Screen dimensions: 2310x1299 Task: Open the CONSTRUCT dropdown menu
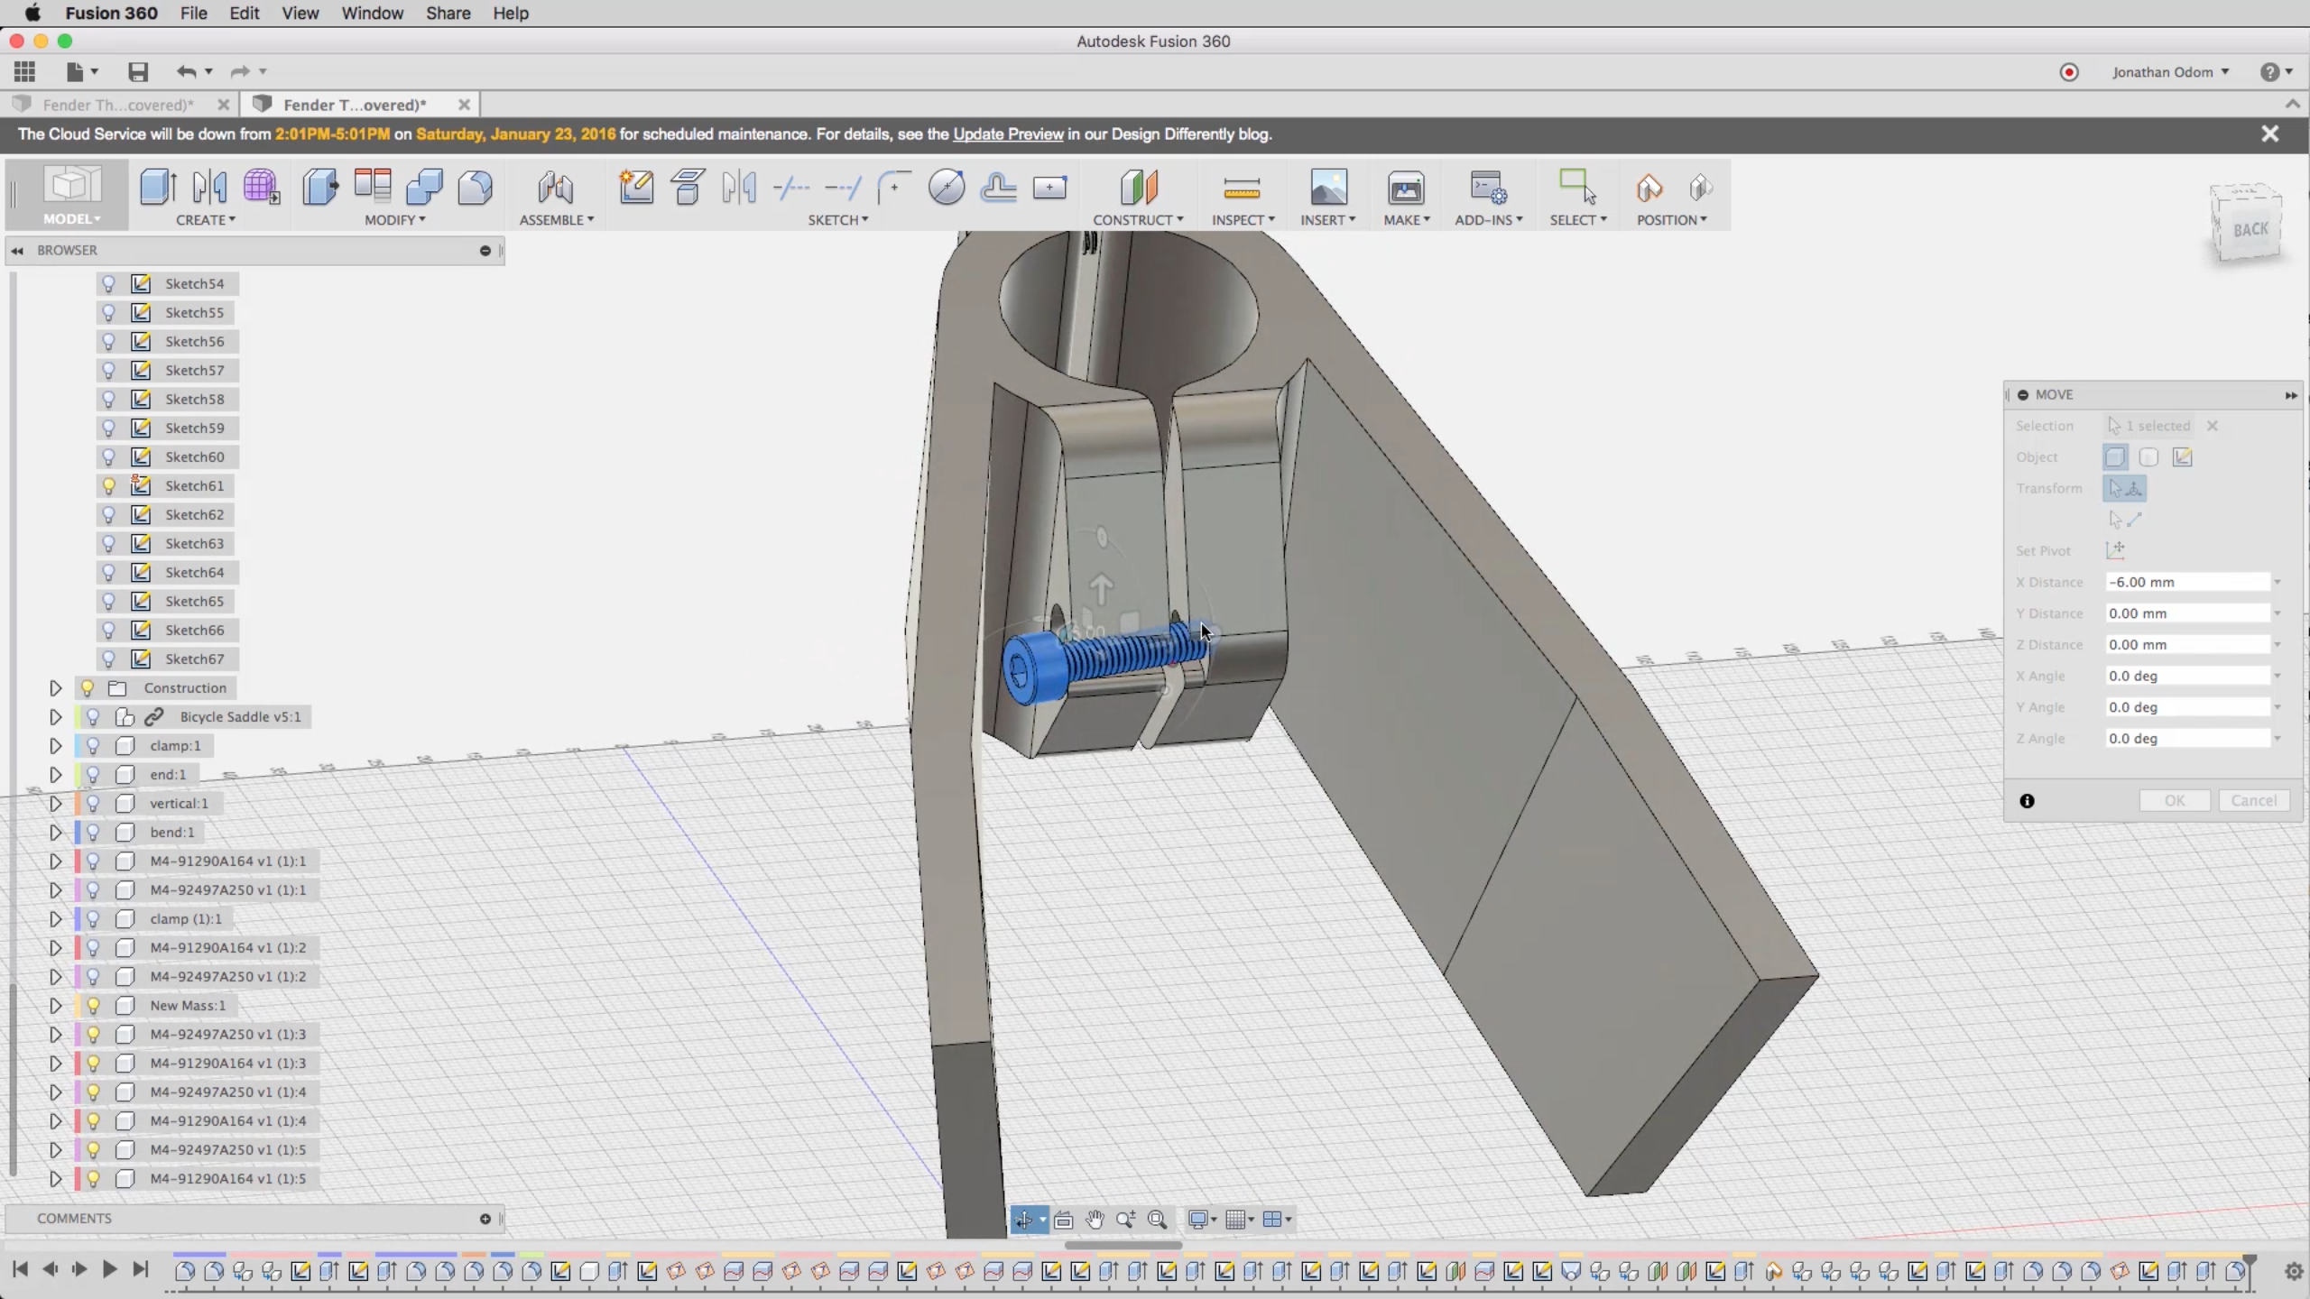click(x=1137, y=220)
